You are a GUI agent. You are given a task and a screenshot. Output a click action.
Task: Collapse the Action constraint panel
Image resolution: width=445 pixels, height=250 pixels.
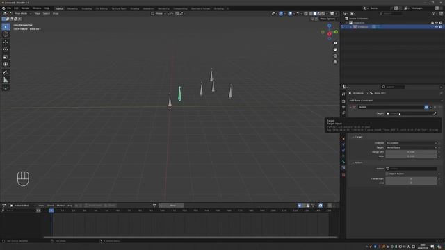[350, 107]
